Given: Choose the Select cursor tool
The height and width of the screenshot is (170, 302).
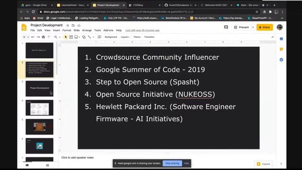Looking at the screenshot, I should point(66,37).
